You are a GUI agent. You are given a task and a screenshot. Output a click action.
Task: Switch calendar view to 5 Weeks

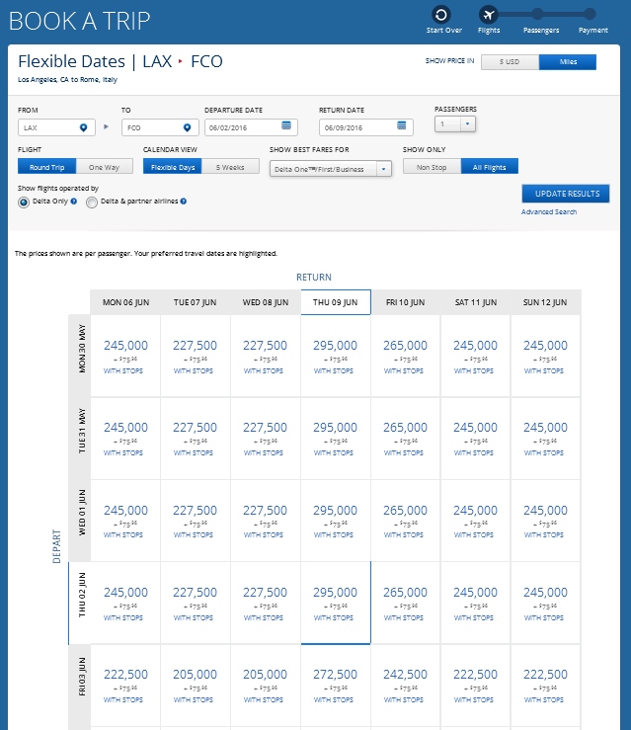coord(230,167)
